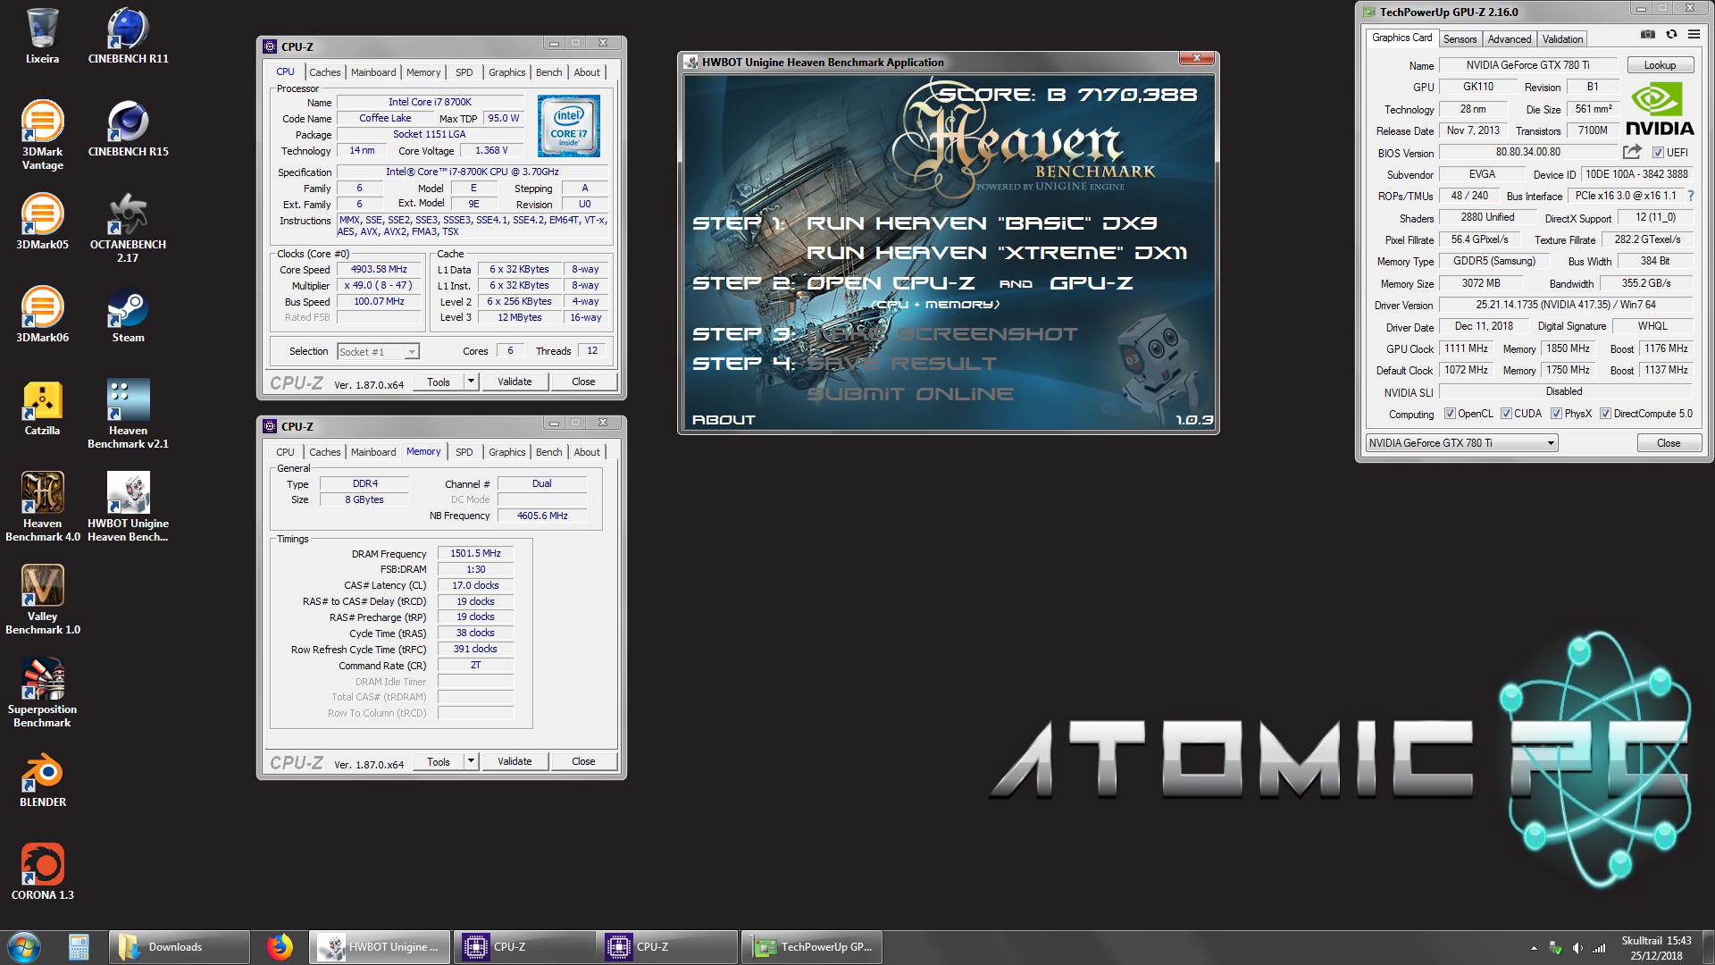Open 3DMark Vantage desktop shortcut

pos(42,135)
